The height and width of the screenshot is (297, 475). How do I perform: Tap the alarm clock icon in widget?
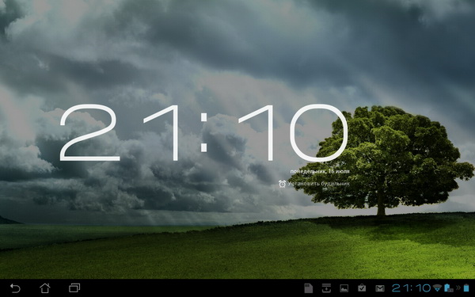click(x=283, y=184)
